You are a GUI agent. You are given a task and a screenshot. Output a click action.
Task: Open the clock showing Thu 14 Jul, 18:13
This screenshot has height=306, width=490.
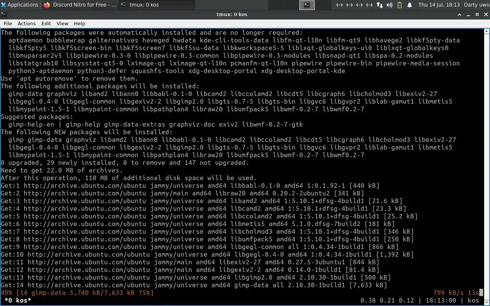(439, 5)
